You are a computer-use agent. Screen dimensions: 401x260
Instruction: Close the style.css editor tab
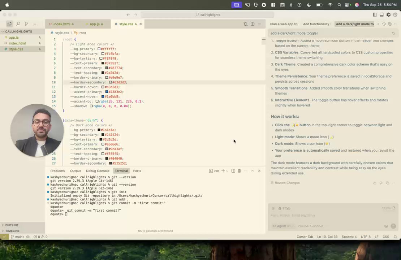click(x=141, y=24)
